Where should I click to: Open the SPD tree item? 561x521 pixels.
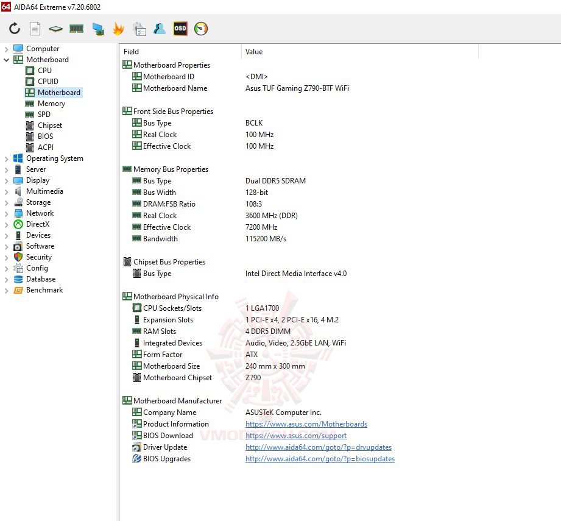click(44, 115)
